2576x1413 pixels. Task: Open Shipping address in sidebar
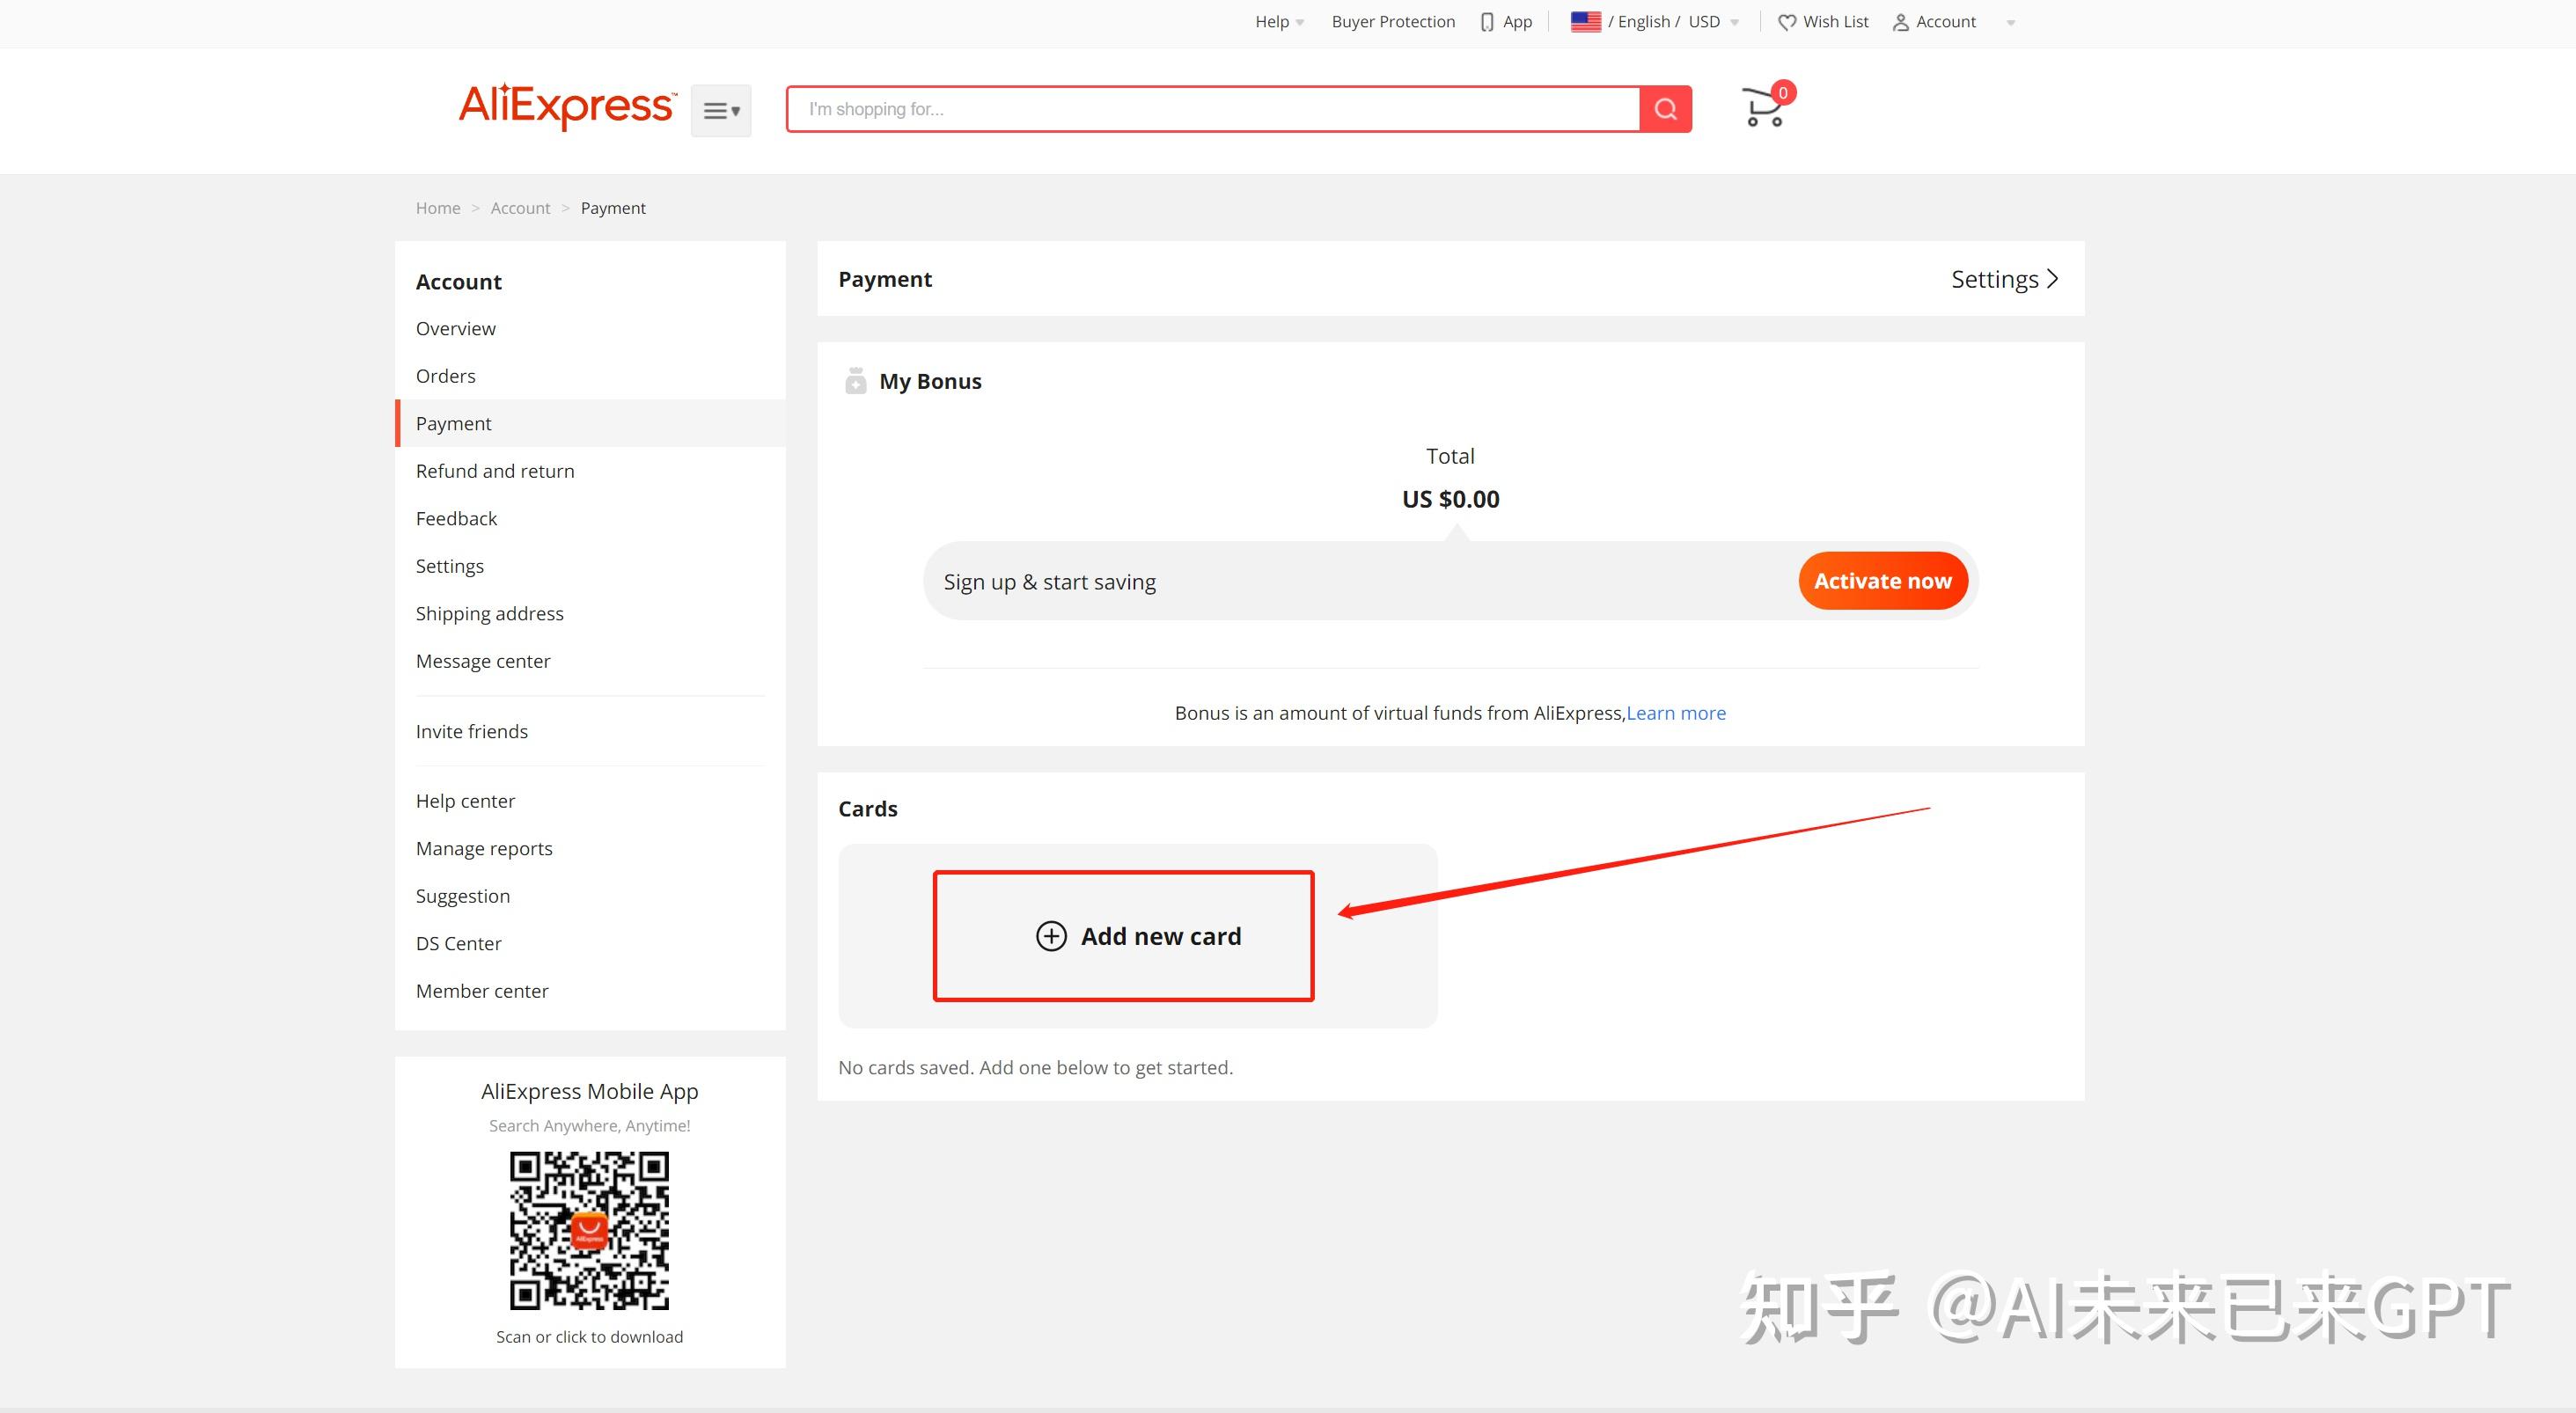(x=489, y=613)
